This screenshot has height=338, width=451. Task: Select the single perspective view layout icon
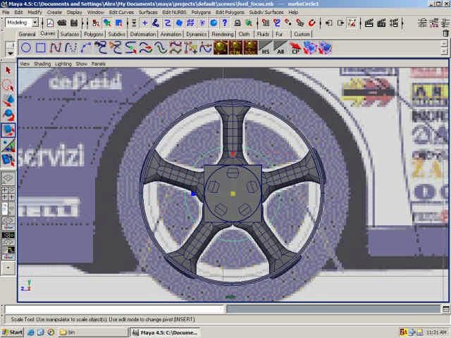pyautogui.click(x=8, y=180)
